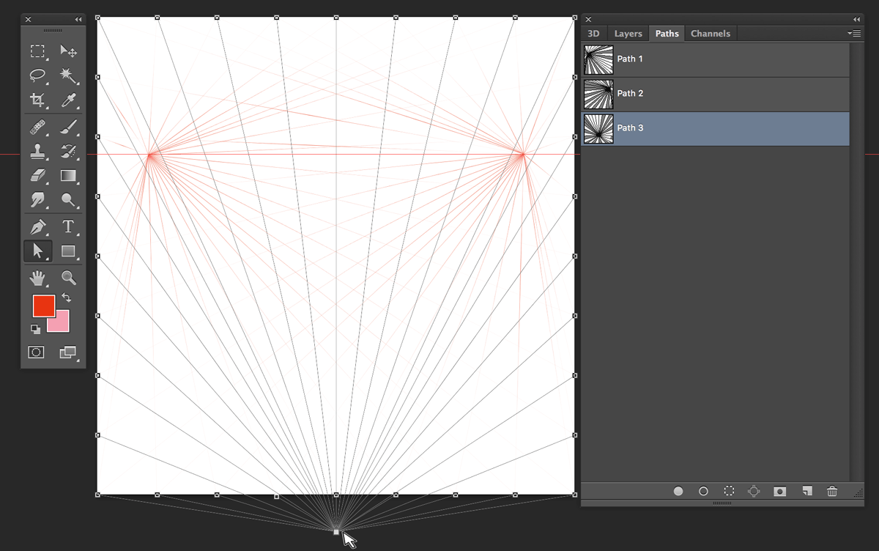
Task: Click the Paths tab
Action: click(667, 34)
